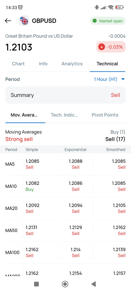Tap the Android circle home button
The height and width of the screenshot is (292, 131).
point(65,284)
